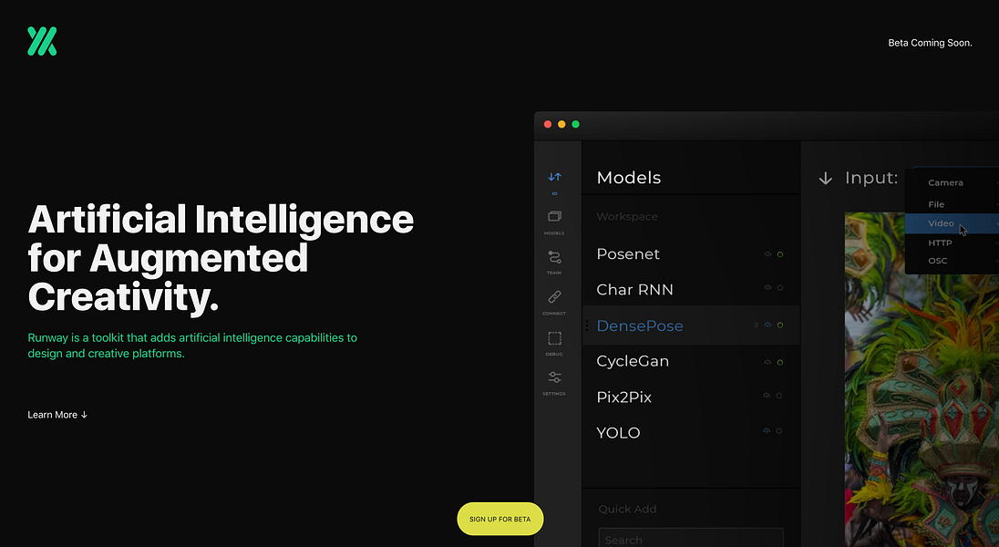This screenshot has width=999, height=547.
Task: Click the cloud icon for Posenet
Action: [x=767, y=254]
